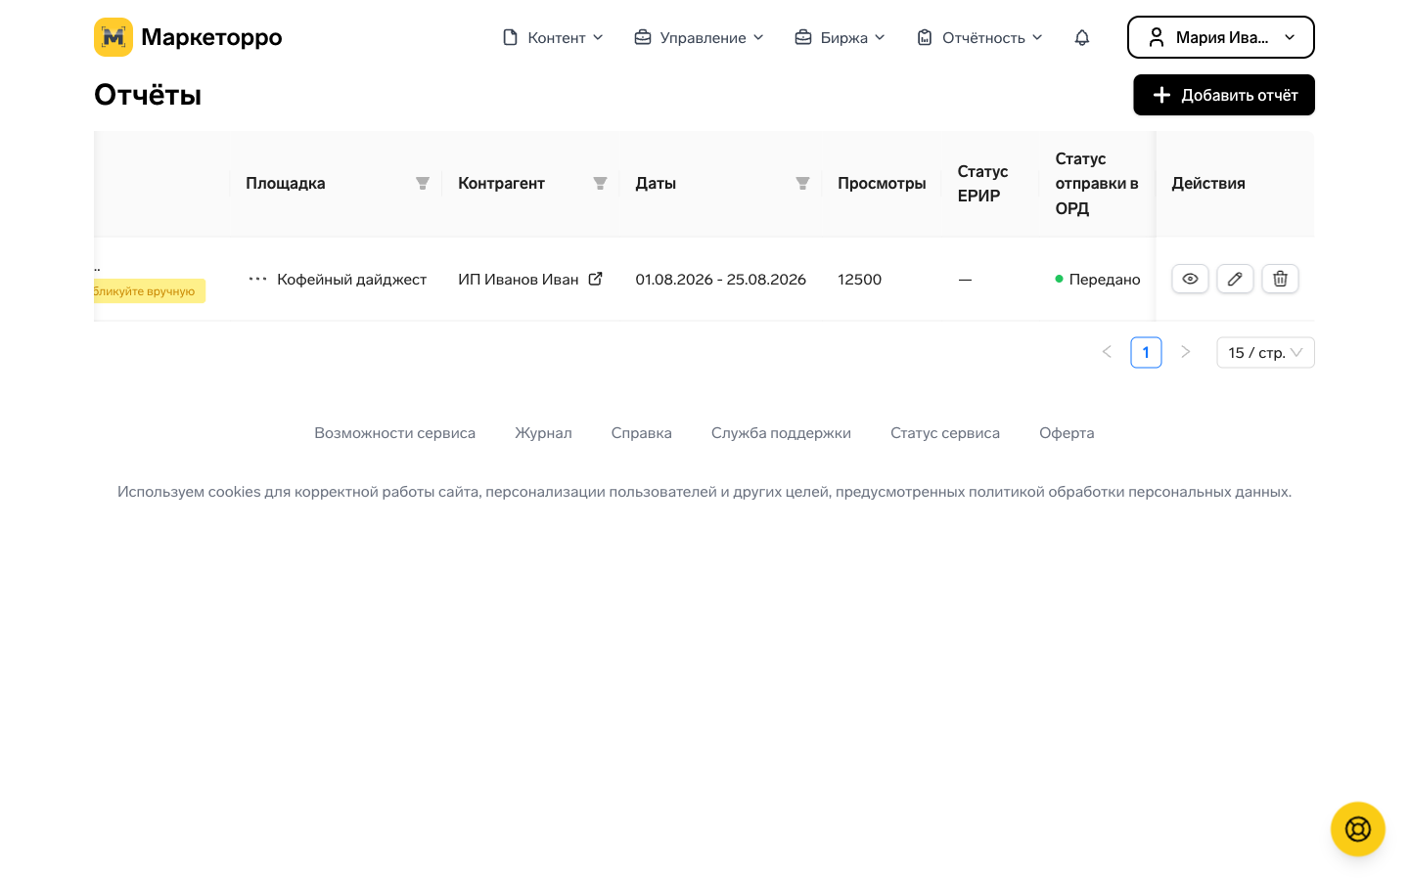Open external link for ИП Иванов Иван
1409x880 pixels.
click(595, 279)
